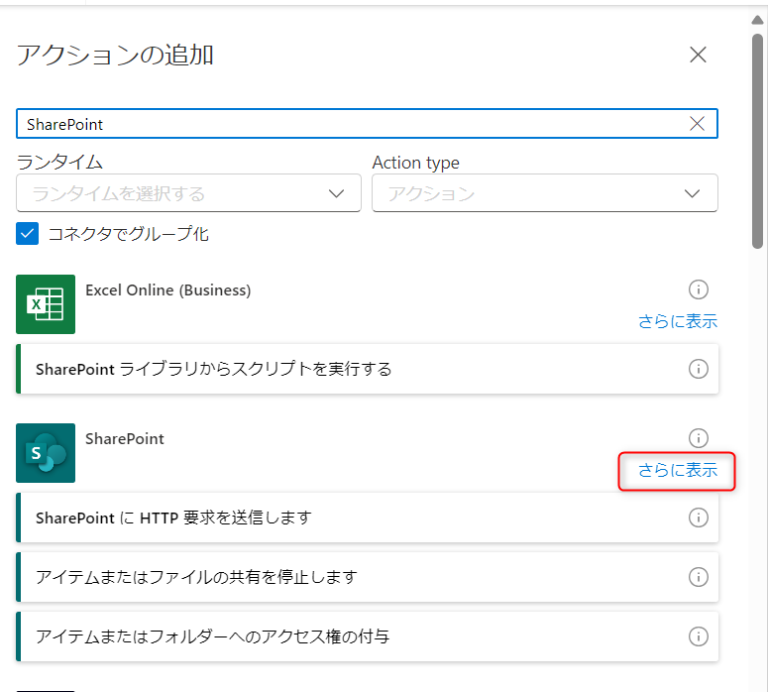Image resolution: width=768 pixels, height=692 pixels.
Task: Click the vertical scrollbar thumb
Action: point(757,141)
